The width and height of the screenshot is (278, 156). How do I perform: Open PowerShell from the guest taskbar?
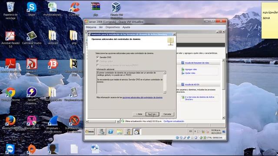point(111,132)
